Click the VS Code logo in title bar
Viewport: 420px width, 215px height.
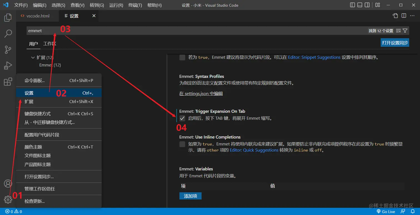[x=6, y=5]
